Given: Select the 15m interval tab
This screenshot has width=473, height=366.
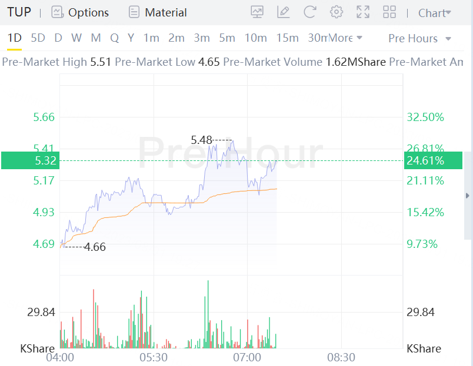Looking at the screenshot, I should point(287,38).
